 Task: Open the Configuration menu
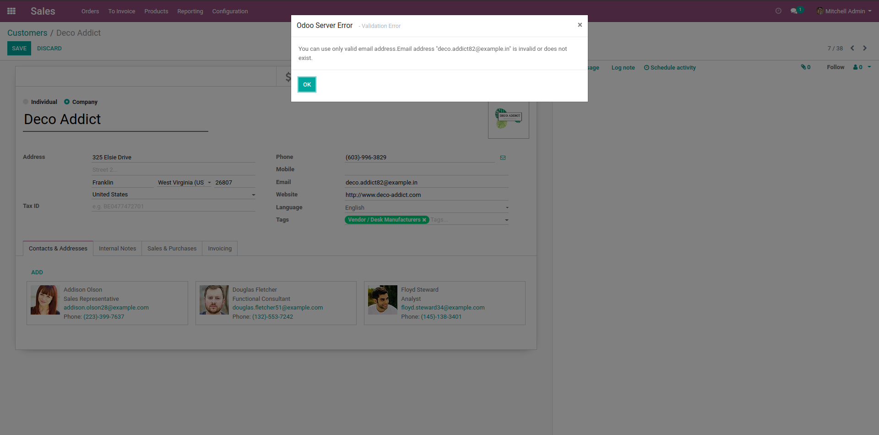(x=230, y=11)
